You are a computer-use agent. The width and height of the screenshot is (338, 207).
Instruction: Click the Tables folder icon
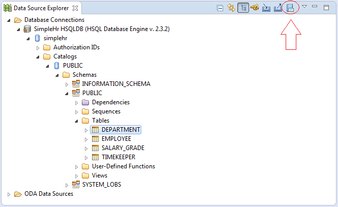(x=85, y=121)
